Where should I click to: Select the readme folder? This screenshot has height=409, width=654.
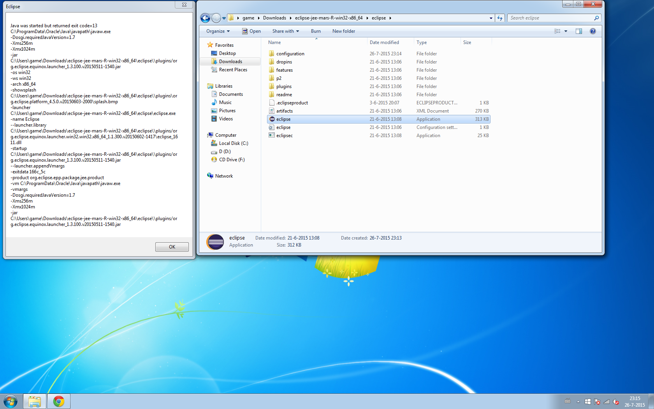coord(378,95)
